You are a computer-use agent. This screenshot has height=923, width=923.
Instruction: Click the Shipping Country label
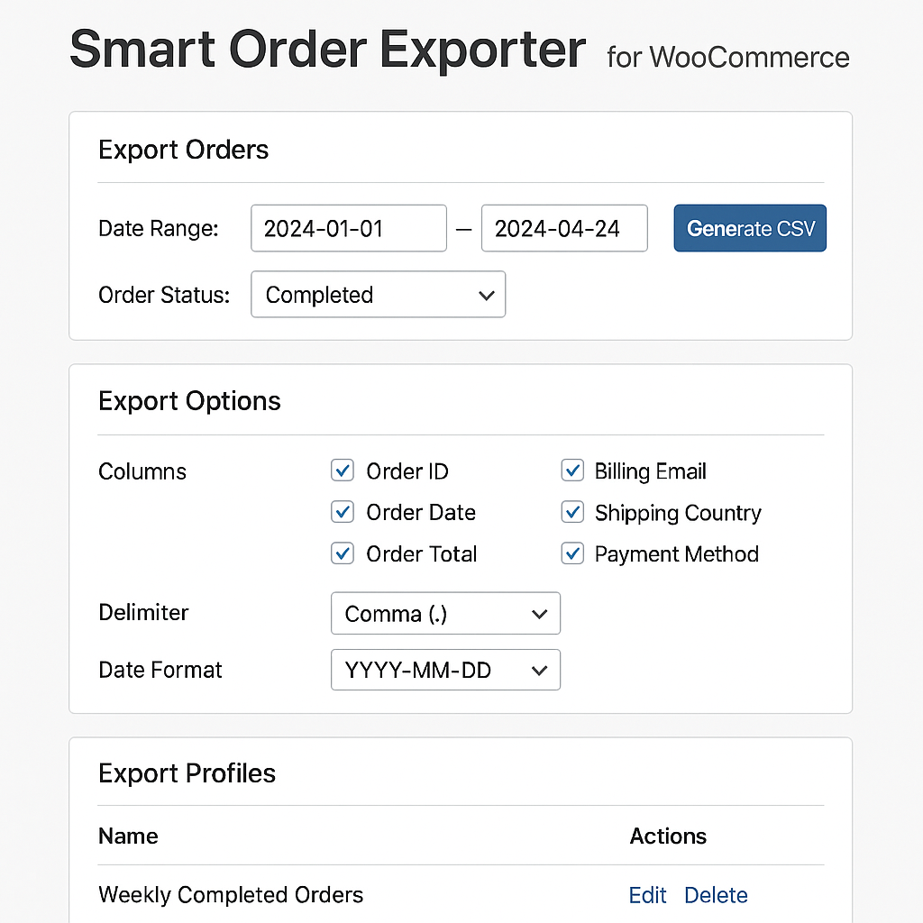(x=678, y=513)
